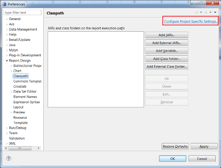
Task: Collapse the Report Design node
Action: (7, 61)
